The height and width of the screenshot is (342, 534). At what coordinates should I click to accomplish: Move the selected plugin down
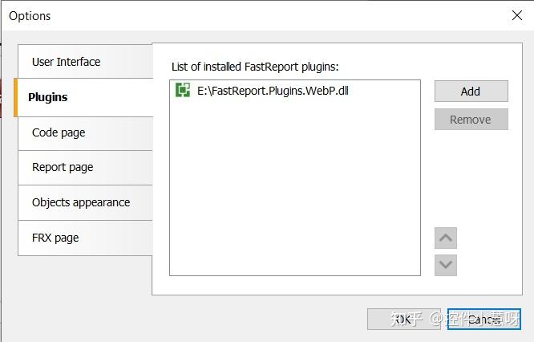point(446,264)
